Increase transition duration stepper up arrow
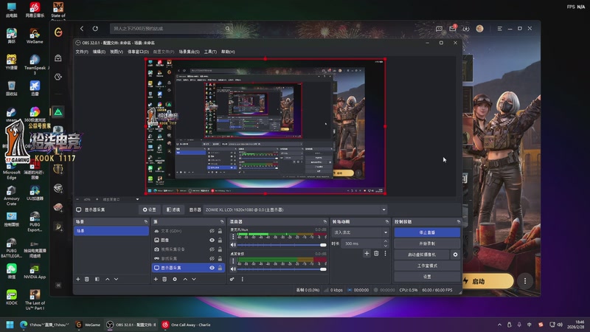Image resolution: width=590 pixels, height=332 pixels. tap(385, 242)
